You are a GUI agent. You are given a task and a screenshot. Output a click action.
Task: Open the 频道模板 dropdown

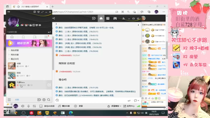(x=114, y=106)
